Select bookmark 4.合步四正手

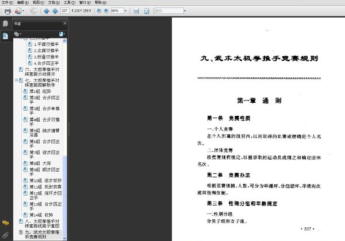pyautogui.click(x=46, y=63)
